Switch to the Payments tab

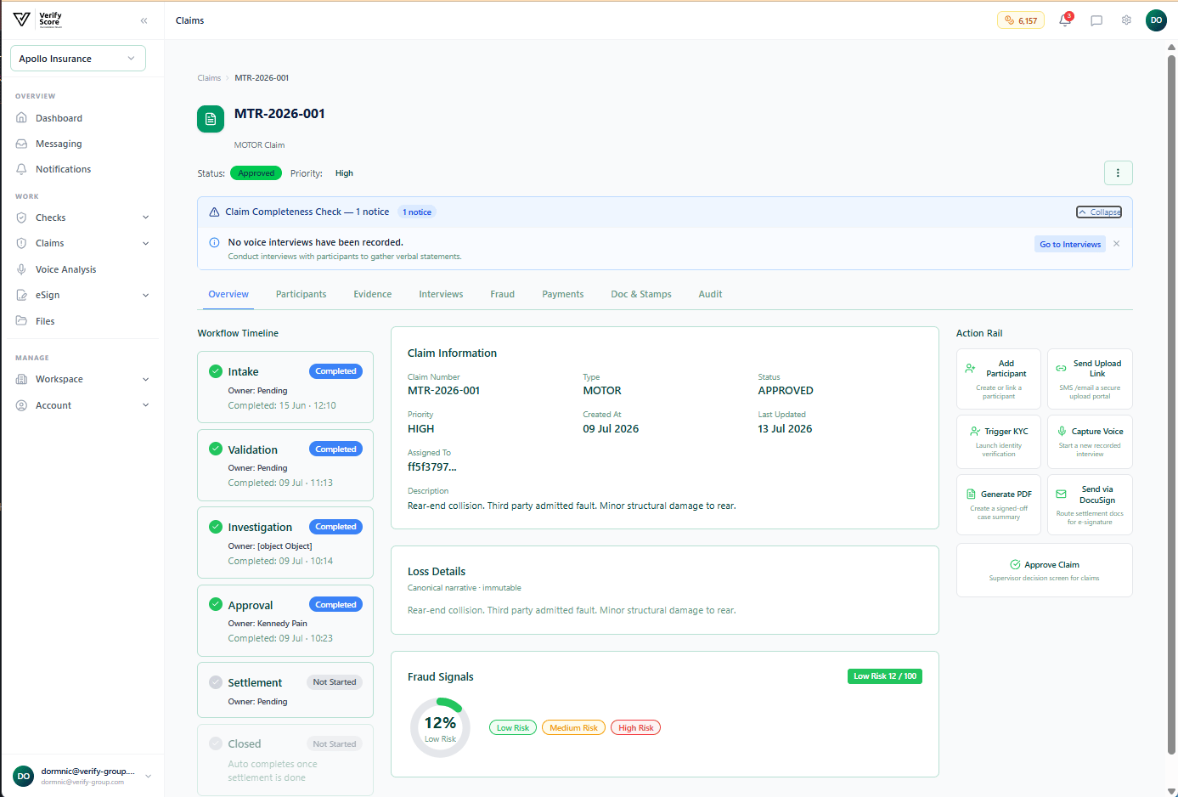click(x=563, y=294)
